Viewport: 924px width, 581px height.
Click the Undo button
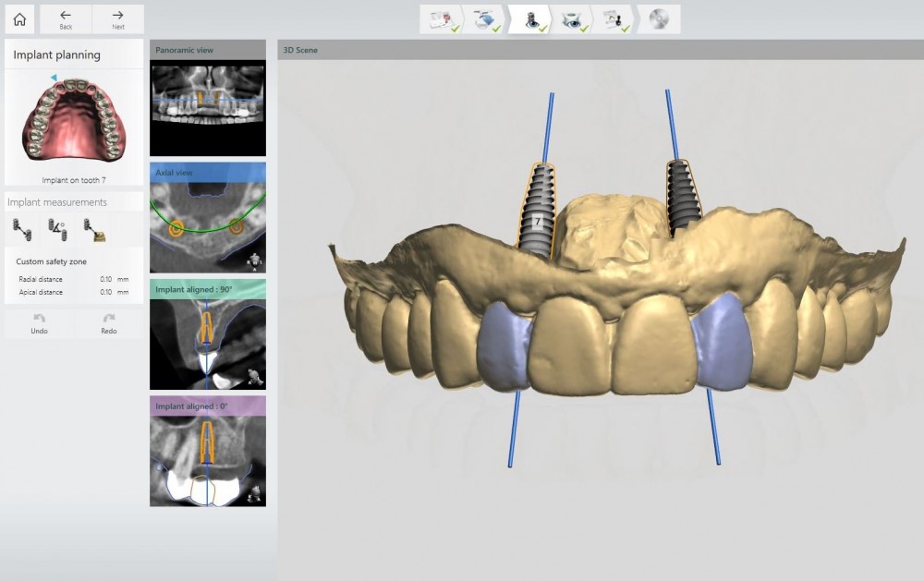[39, 322]
